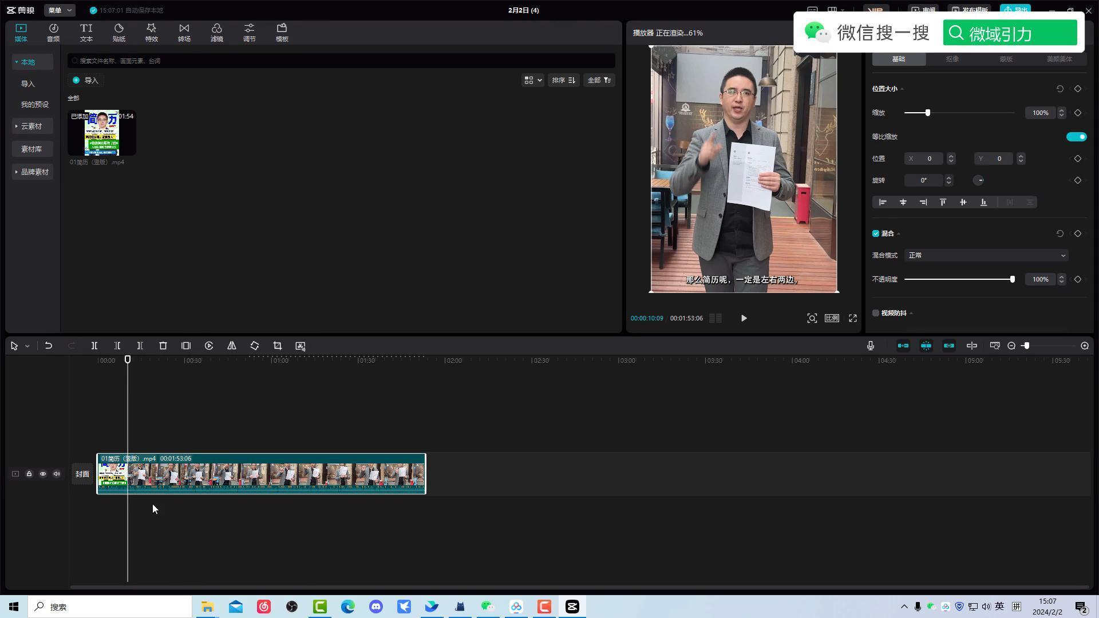Start voice recording with microphone

point(871,346)
